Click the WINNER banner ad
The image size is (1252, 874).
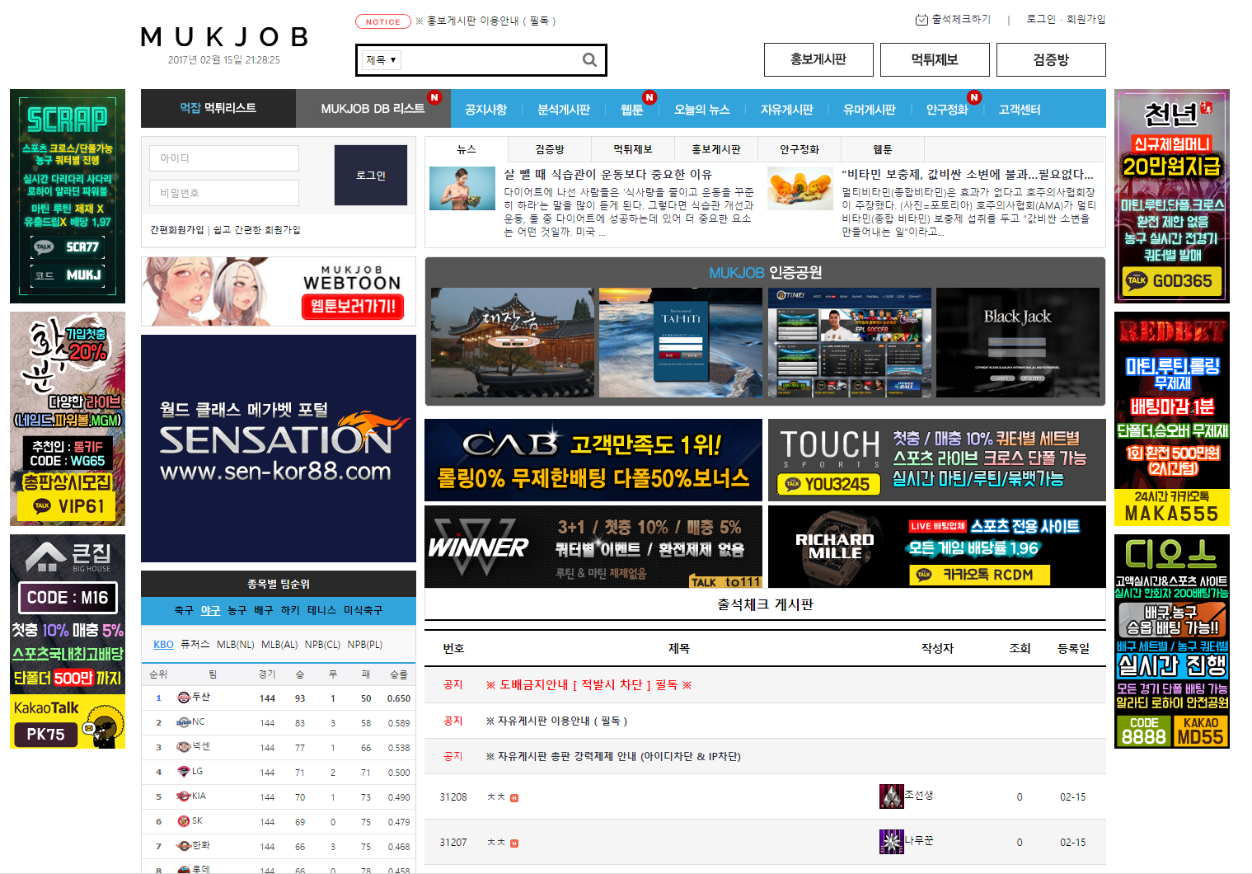point(593,547)
